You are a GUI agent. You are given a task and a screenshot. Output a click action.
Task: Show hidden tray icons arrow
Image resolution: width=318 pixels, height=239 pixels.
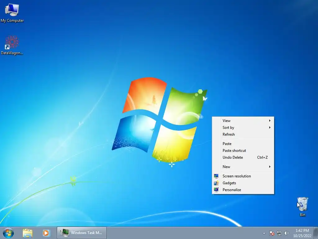point(264,233)
